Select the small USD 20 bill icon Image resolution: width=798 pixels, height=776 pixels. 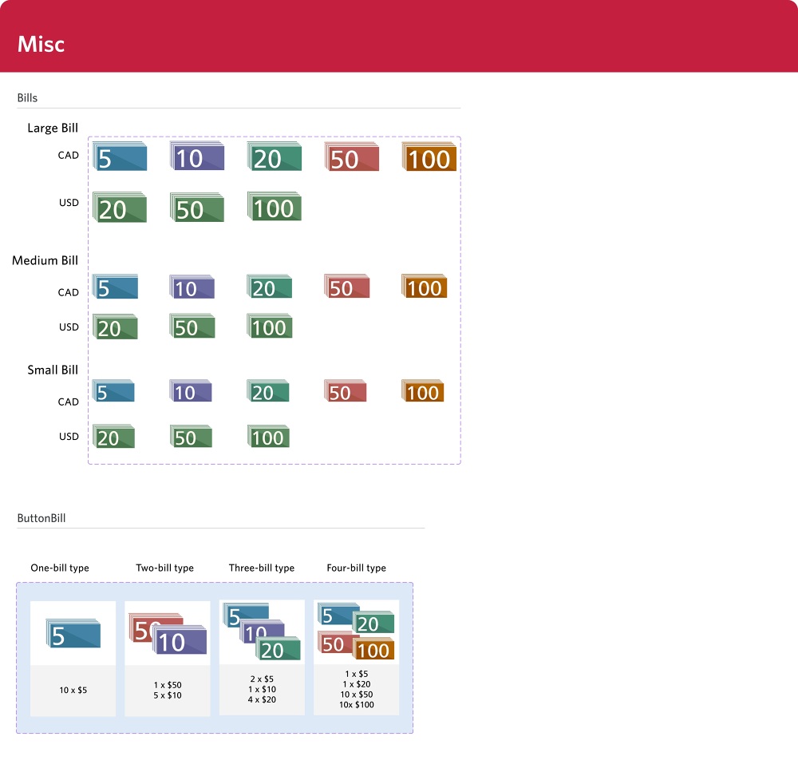(x=113, y=437)
